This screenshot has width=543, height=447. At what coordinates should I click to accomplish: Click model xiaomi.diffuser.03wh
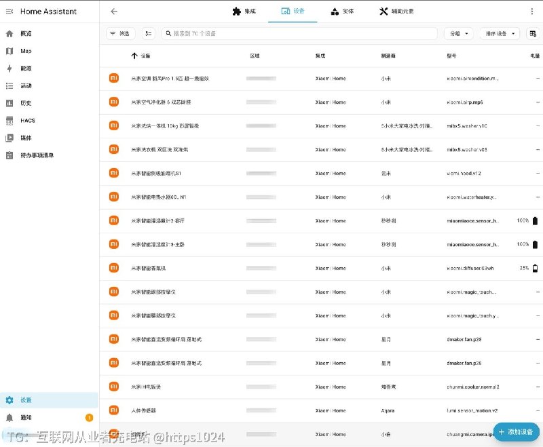(x=470, y=268)
